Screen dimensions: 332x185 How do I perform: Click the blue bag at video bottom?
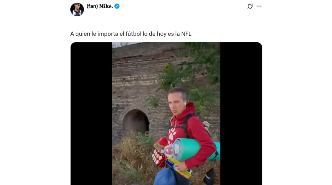click(165, 177)
